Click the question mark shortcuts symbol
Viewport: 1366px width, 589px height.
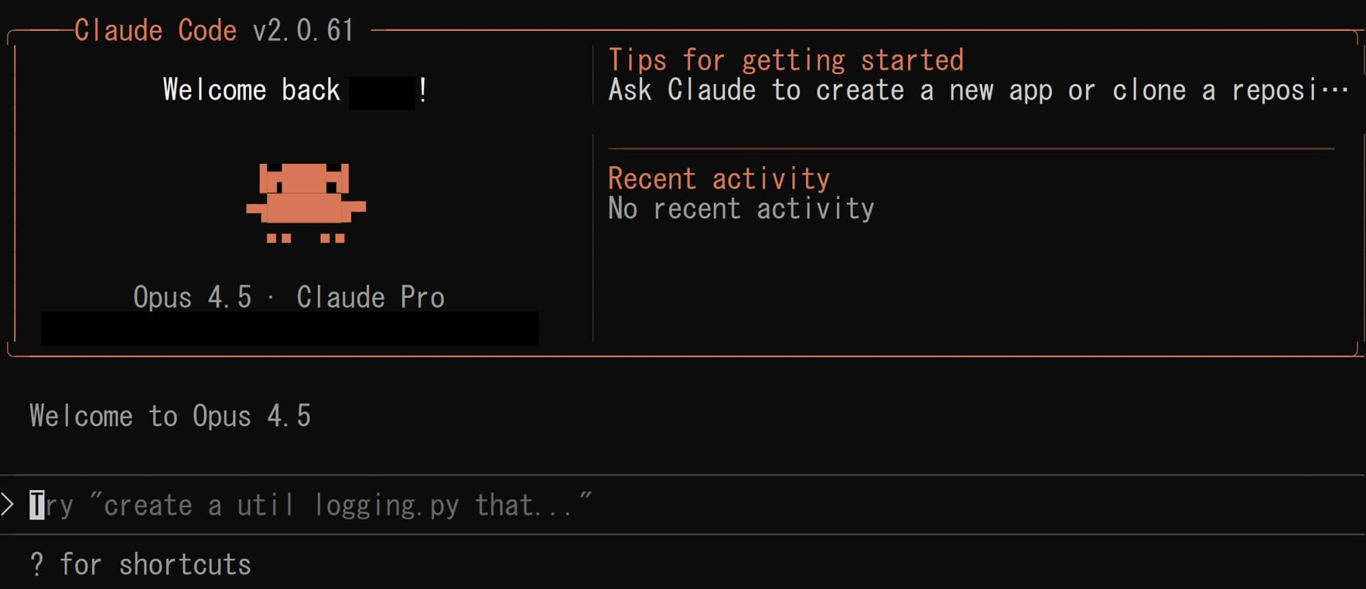pyautogui.click(x=36, y=565)
